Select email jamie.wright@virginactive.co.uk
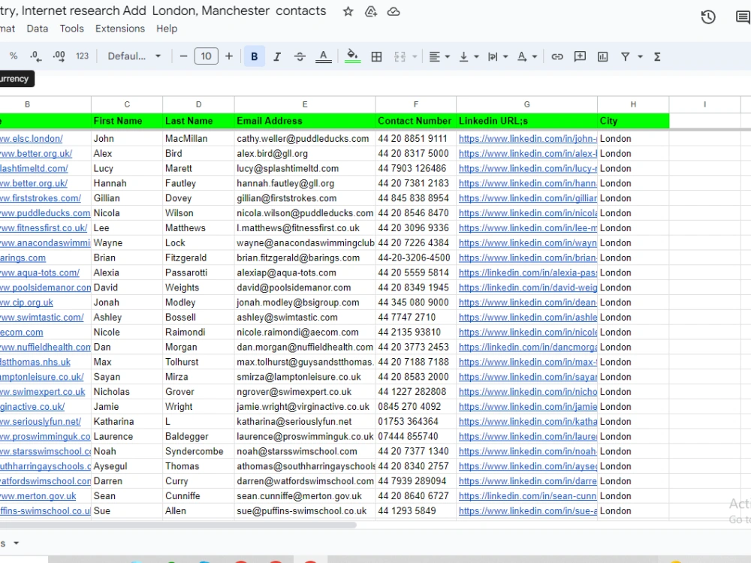 305,406
